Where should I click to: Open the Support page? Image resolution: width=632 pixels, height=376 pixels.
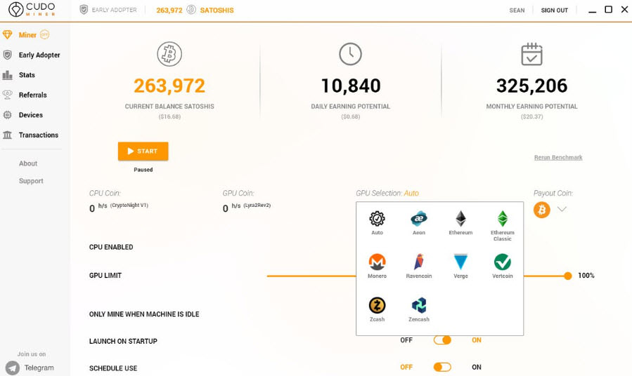[x=31, y=181]
